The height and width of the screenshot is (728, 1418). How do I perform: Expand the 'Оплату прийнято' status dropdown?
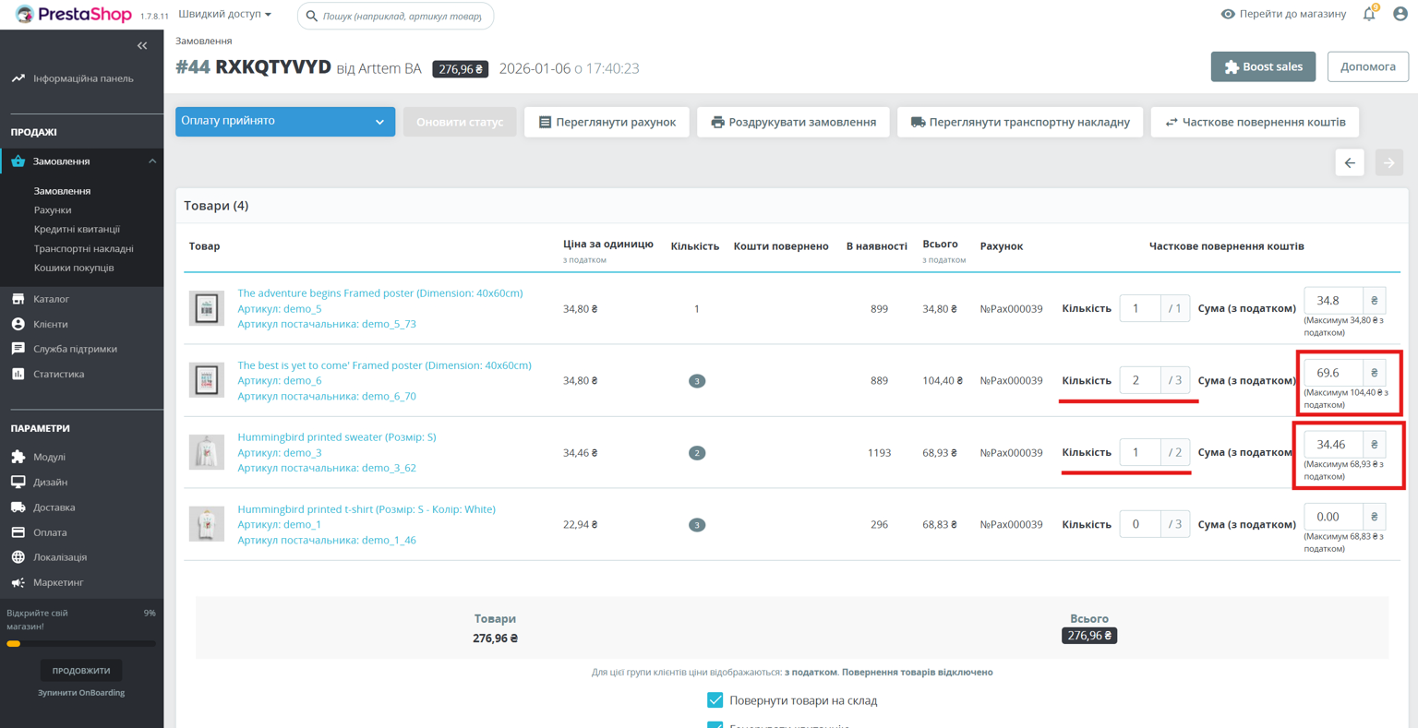[285, 122]
